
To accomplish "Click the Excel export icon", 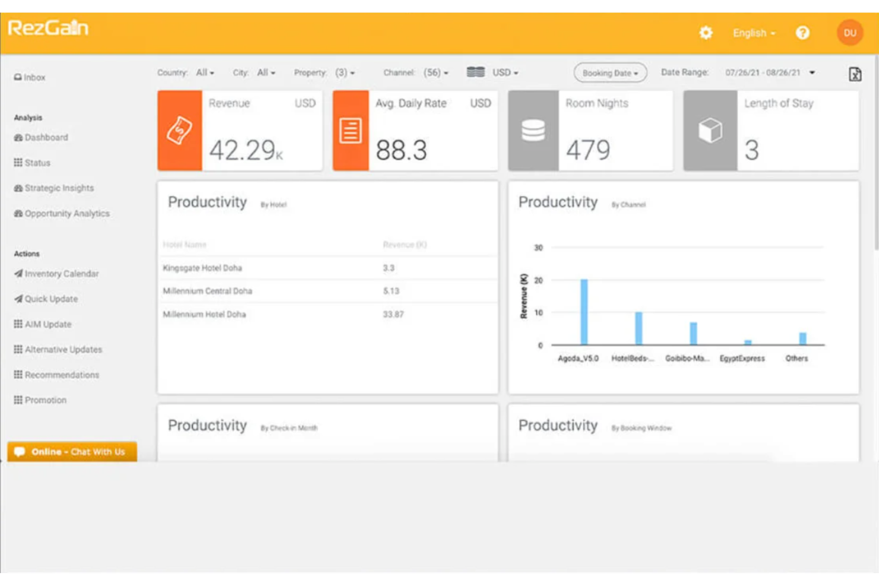I will tap(855, 74).
